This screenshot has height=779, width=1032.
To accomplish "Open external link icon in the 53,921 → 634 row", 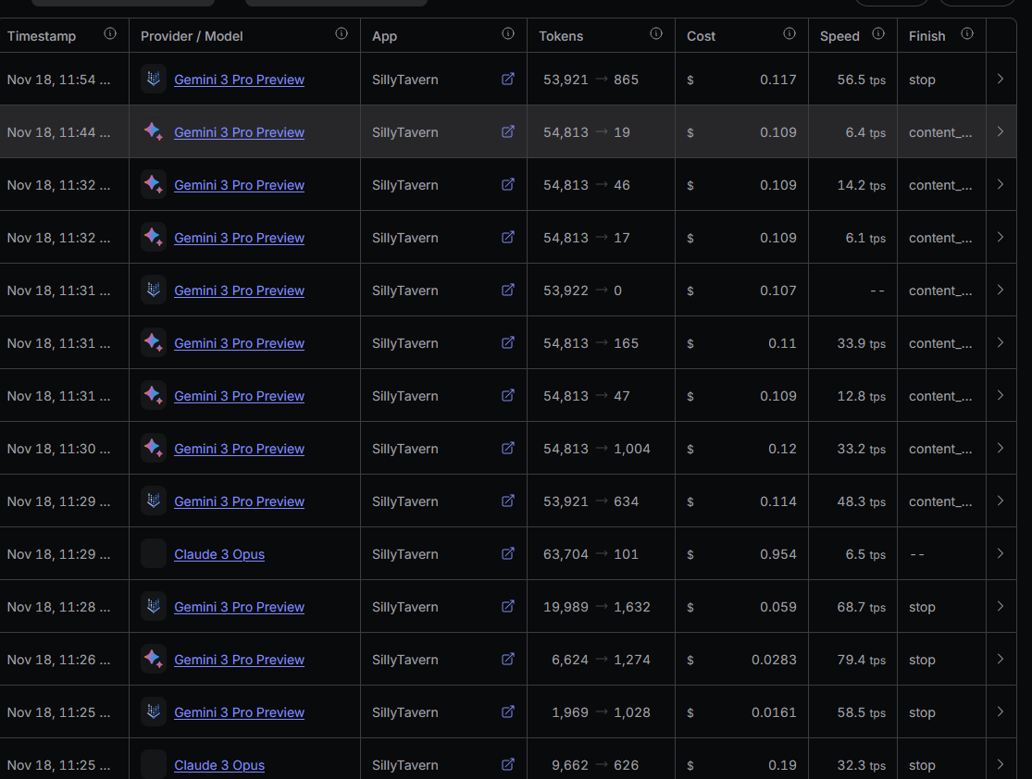I will [x=507, y=501].
